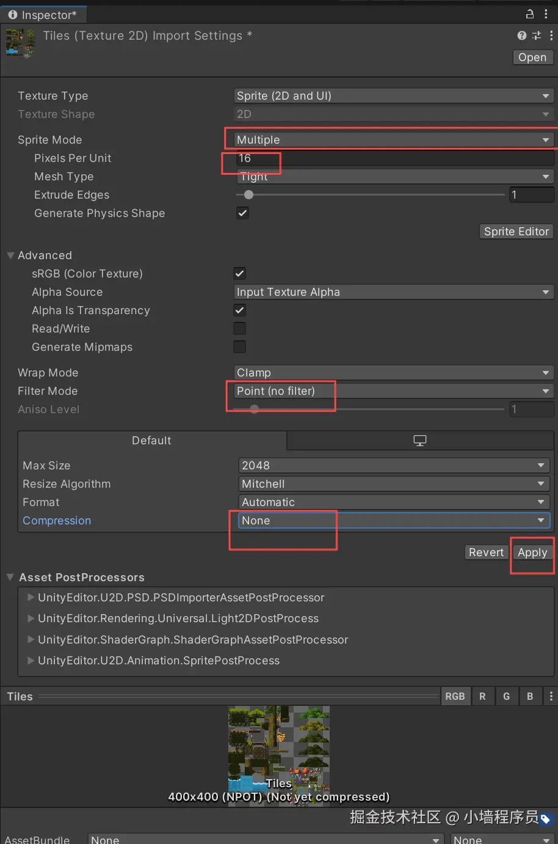Click the Open button
558x844 pixels.
[532, 57]
